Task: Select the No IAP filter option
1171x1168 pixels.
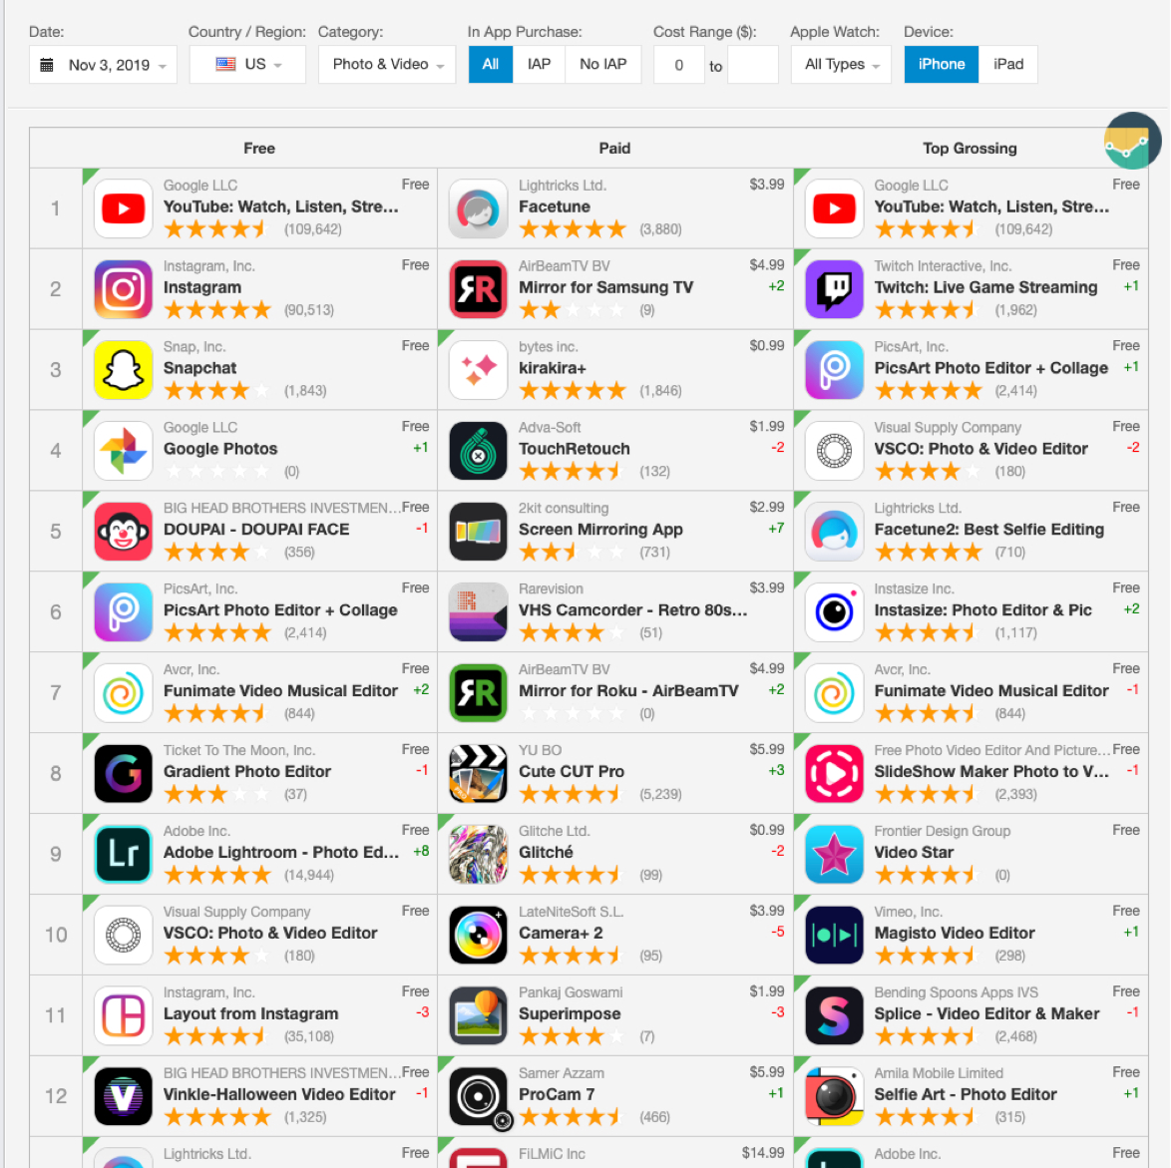Action: coord(602,64)
